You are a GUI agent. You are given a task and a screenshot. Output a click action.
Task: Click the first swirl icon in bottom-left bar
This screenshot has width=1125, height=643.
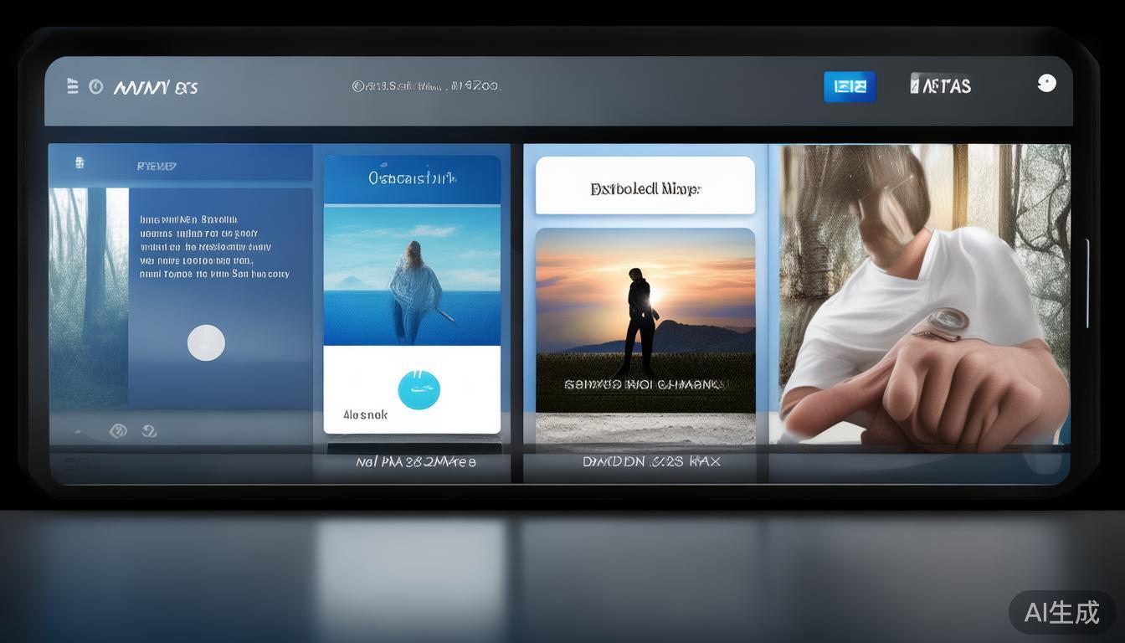pos(119,431)
